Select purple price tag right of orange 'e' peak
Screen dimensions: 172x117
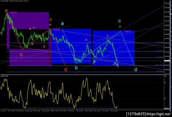pos(57,29)
